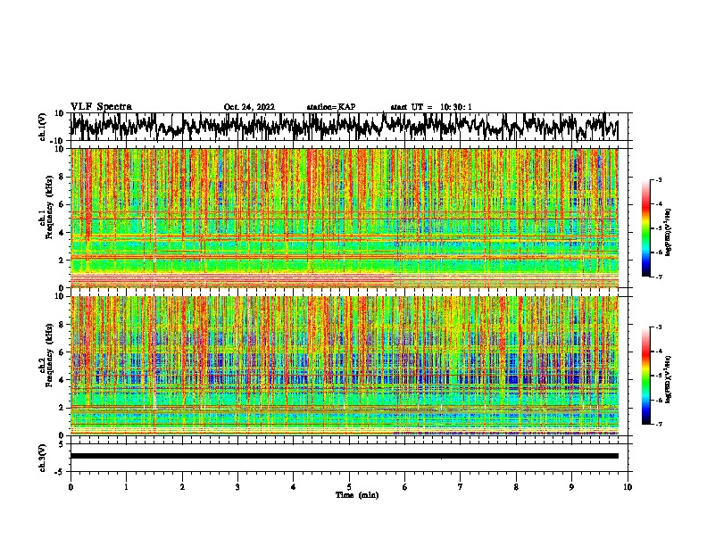Click the "4" tick on time axis
This screenshot has width=707, height=546.
(x=294, y=487)
